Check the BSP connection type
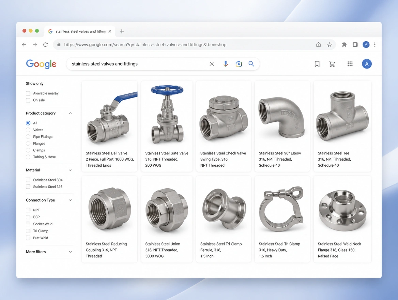The height and width of the screenshot is (300, 398). [x=28, y=217]
